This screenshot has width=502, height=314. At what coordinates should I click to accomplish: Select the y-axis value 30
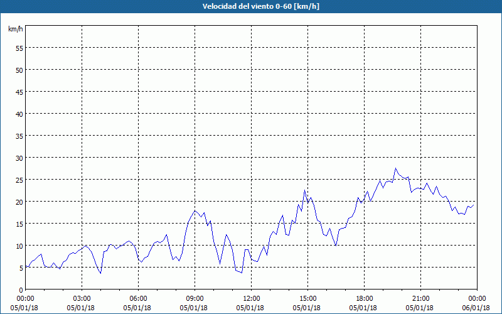(19, 158)
